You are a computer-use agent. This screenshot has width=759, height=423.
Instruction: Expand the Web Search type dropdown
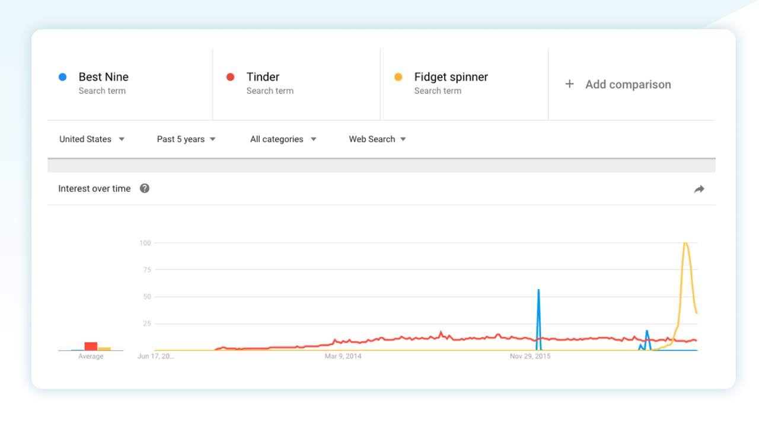[x=377, y=139]
